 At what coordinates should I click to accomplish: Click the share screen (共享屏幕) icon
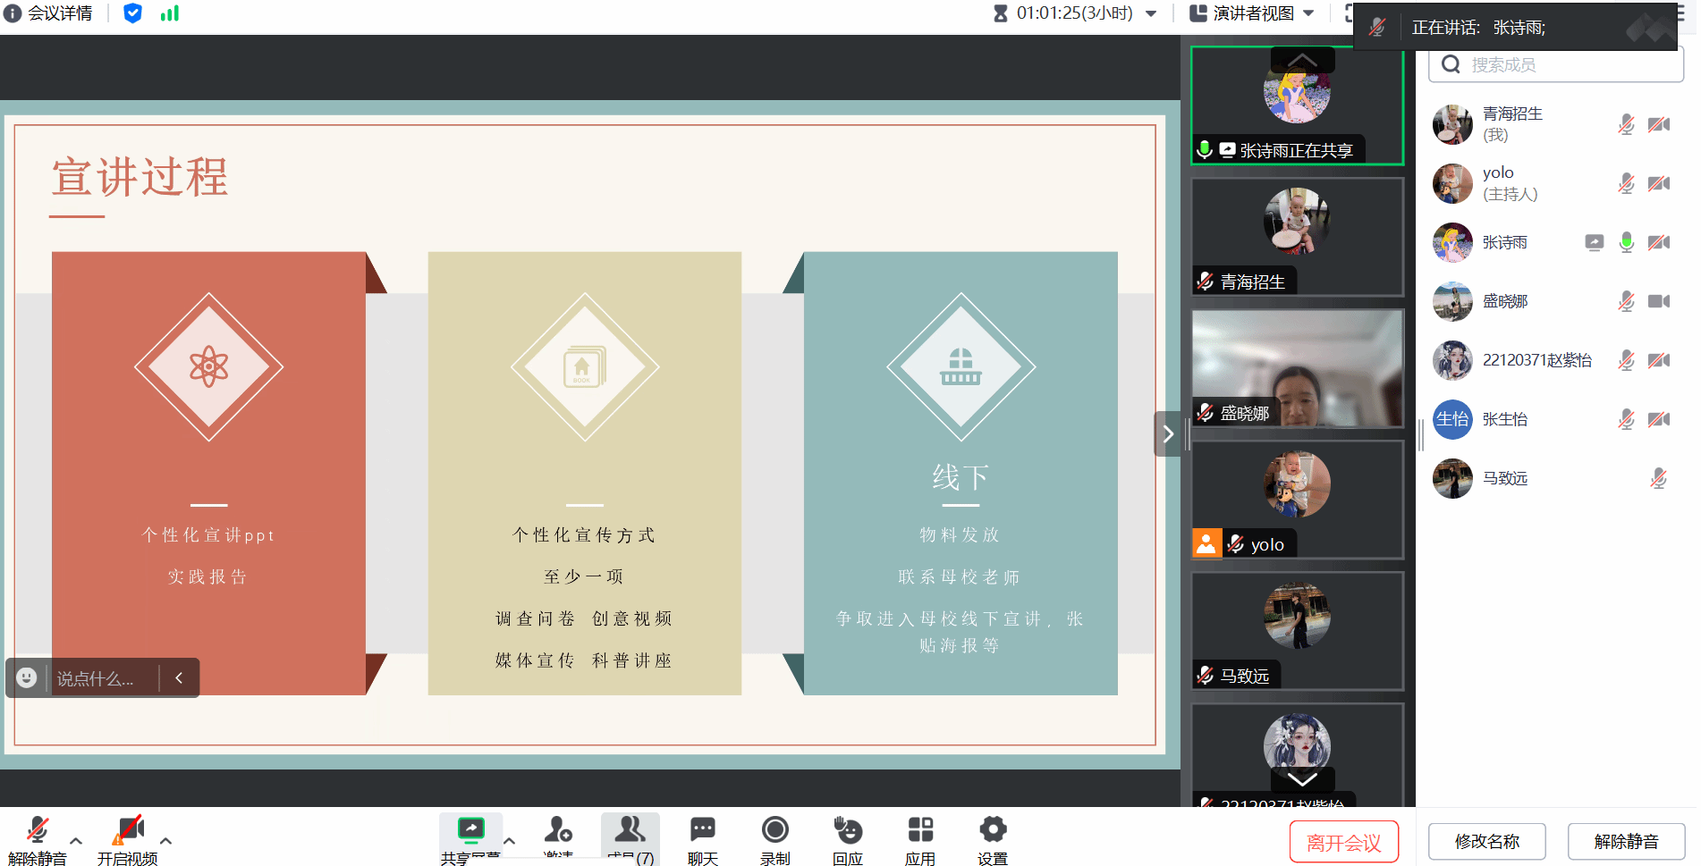click(470, 838)
